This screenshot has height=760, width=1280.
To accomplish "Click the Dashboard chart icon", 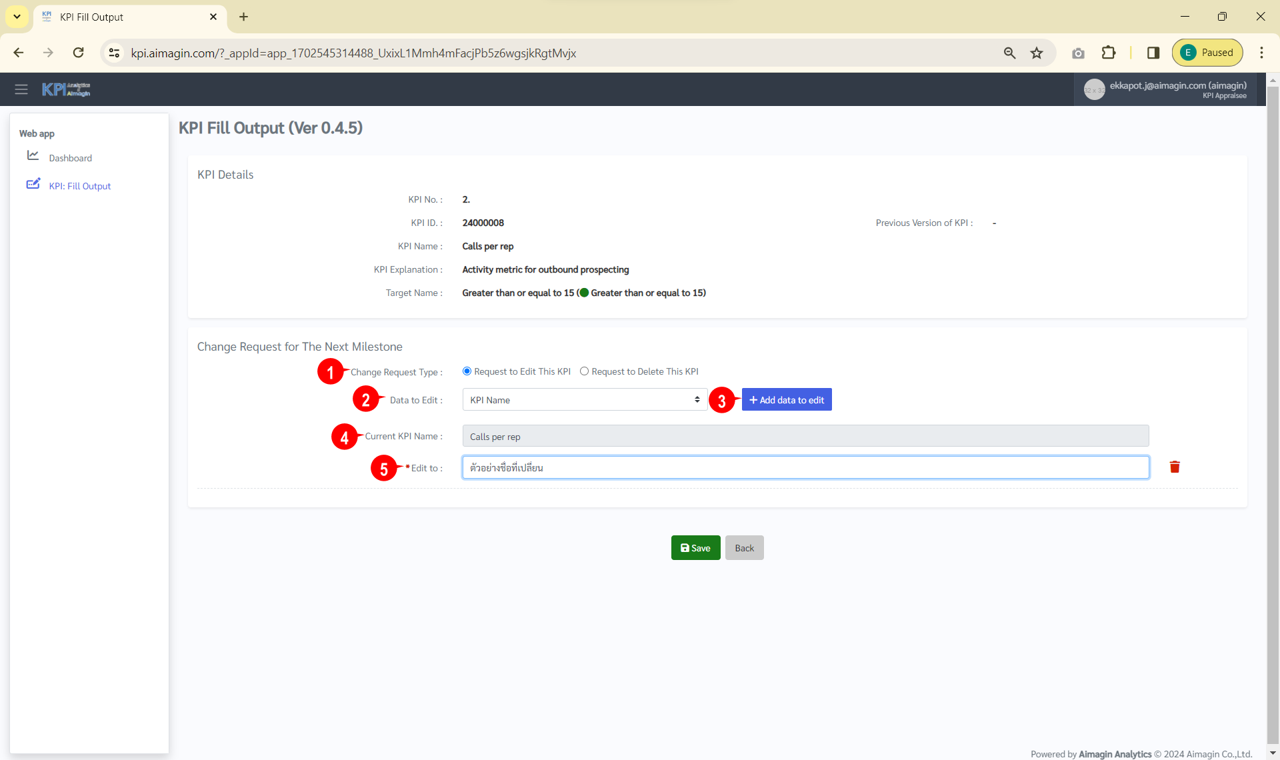I will [x=33, y=156].
